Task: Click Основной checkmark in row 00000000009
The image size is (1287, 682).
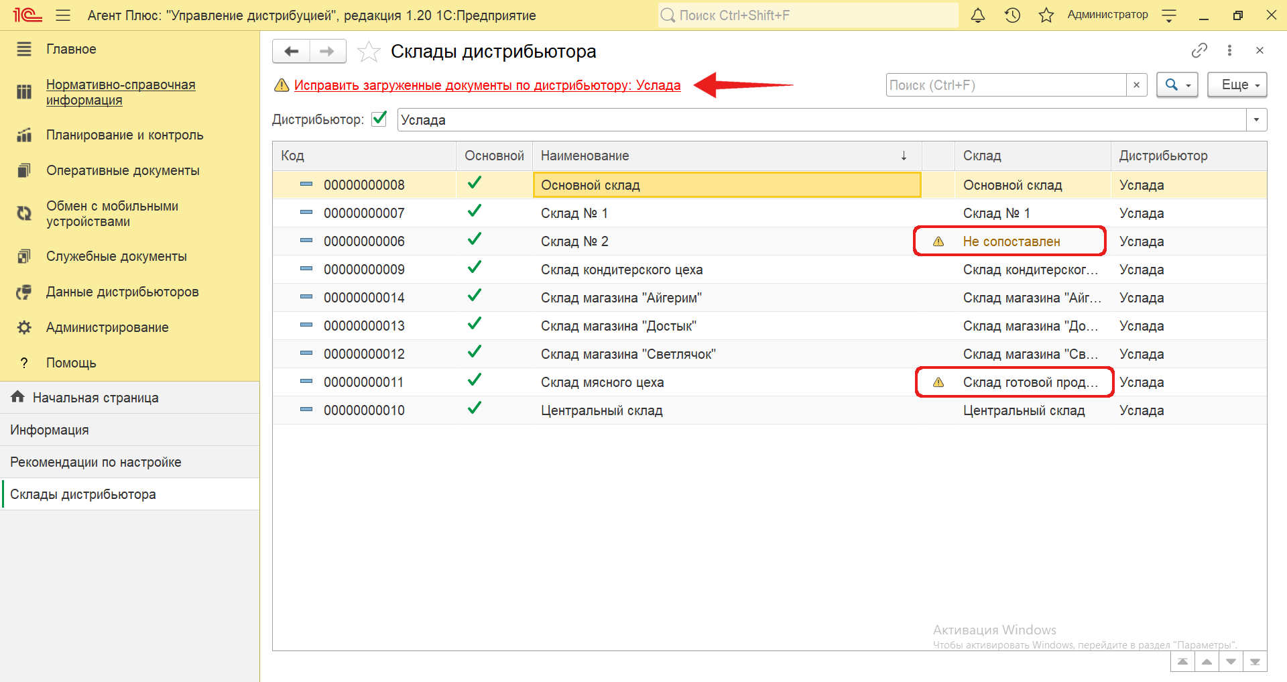Action: click(x=475, y=268)
